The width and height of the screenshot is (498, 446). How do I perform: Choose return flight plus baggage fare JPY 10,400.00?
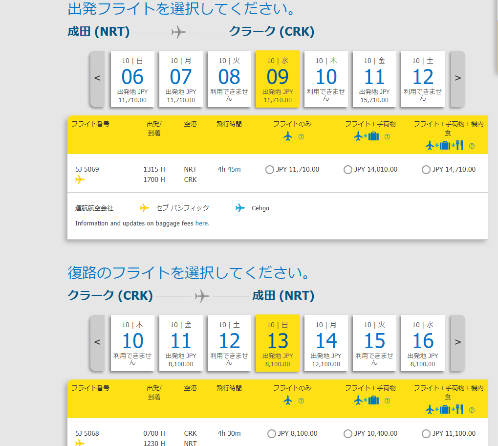[347, 434]
